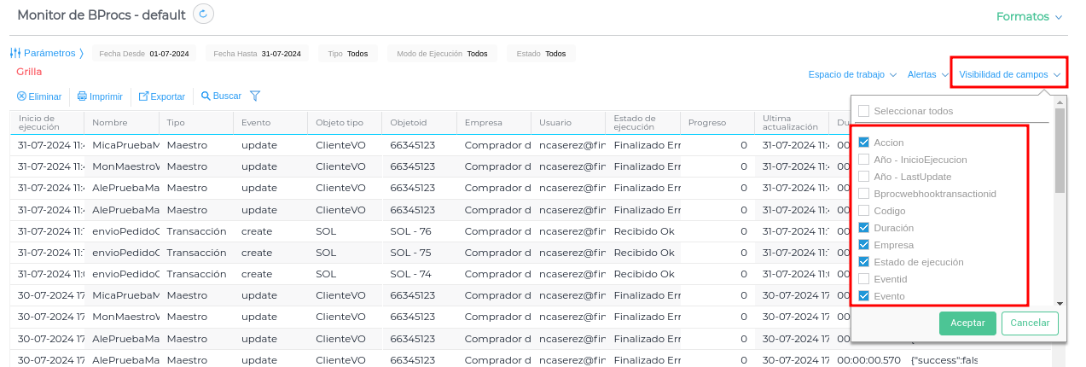Click the Modo de Ejecución Todos parameter

(442, 53)
